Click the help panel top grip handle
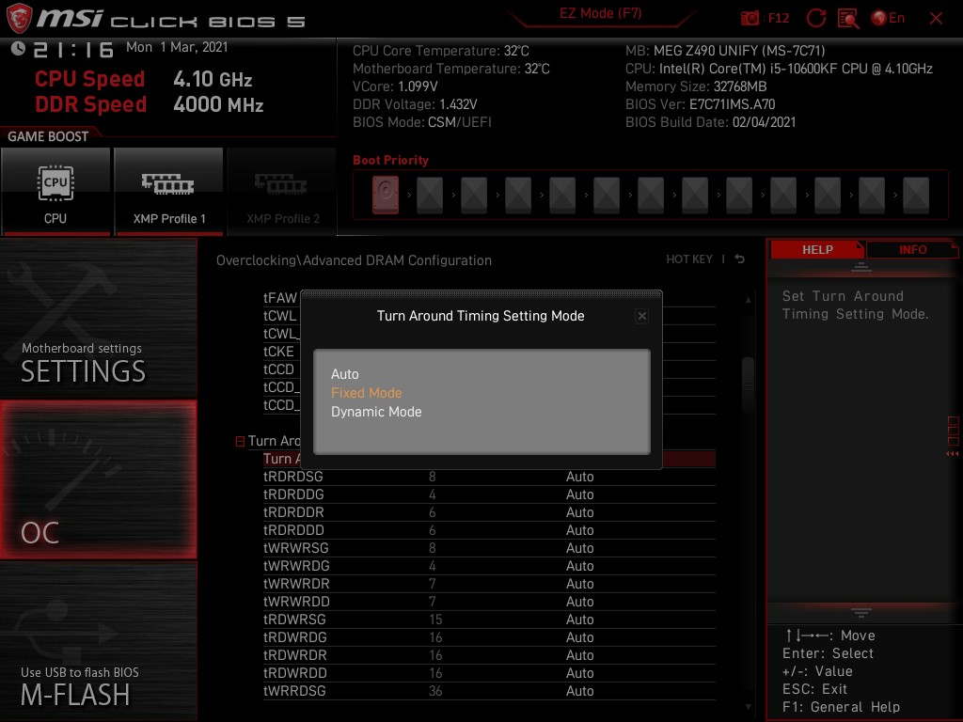The image size is (963, 722). (x=861, y=267)
